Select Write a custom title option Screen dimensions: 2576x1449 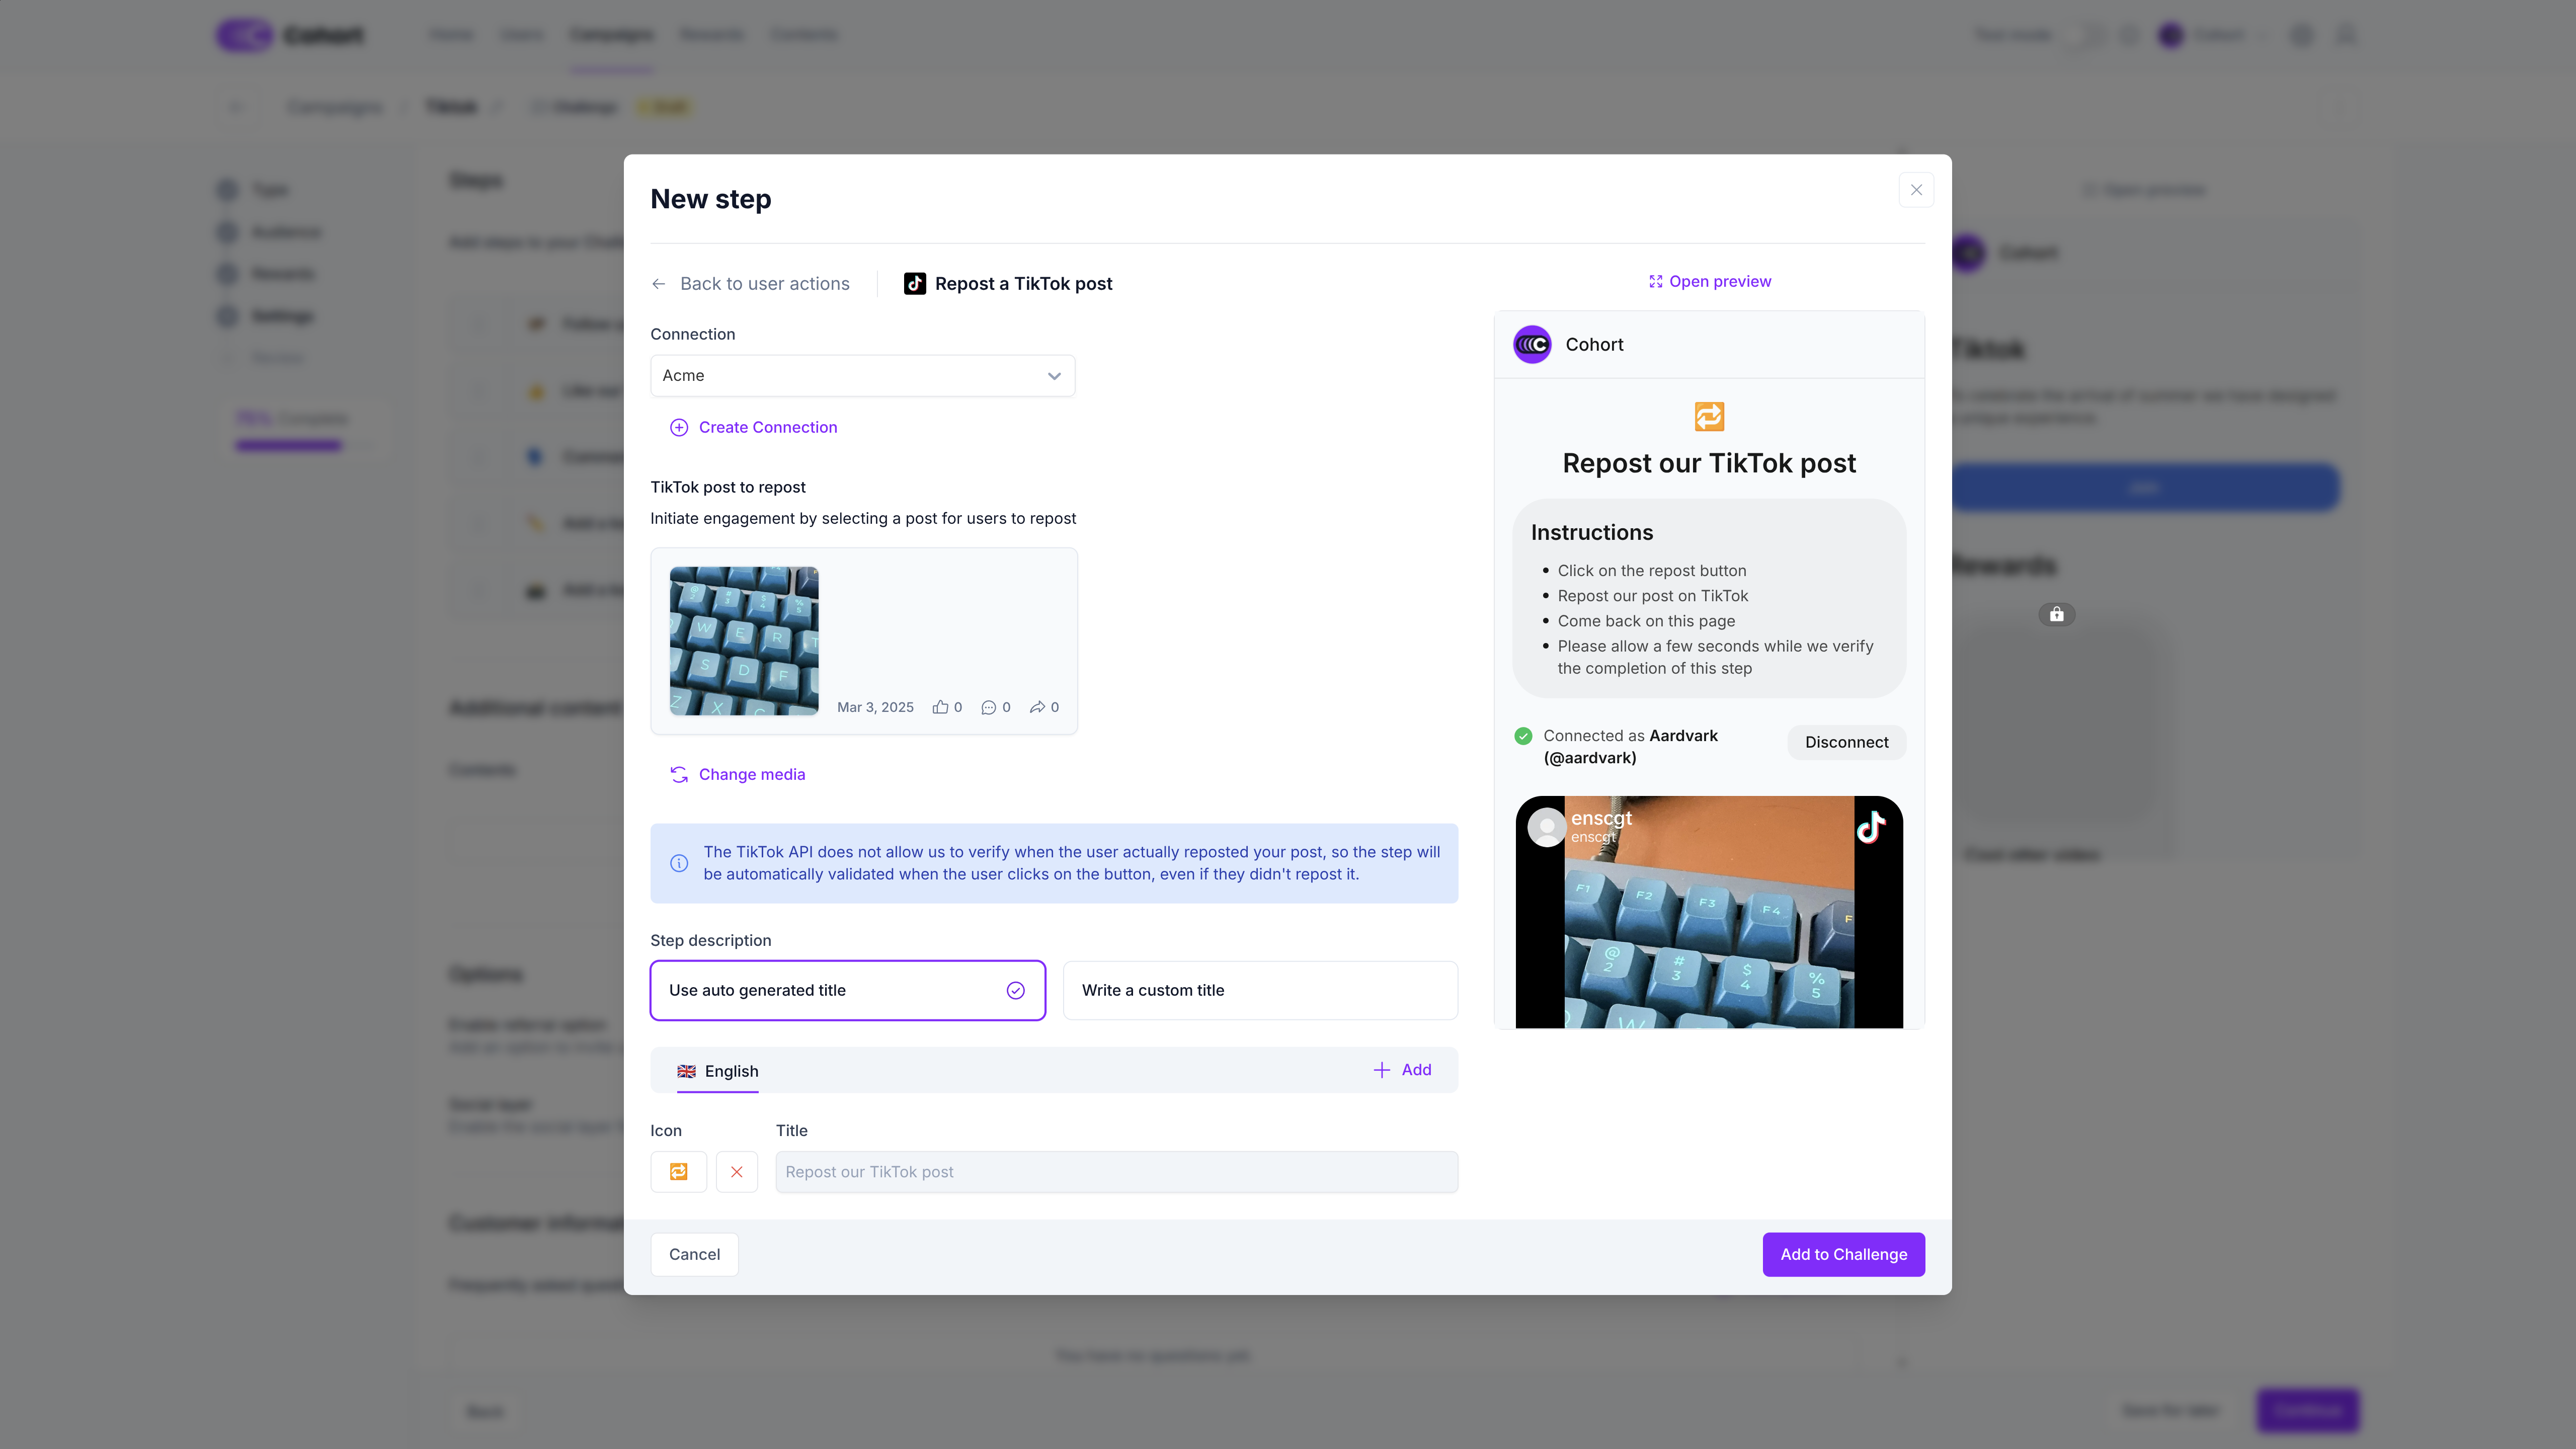(1260, 990)
